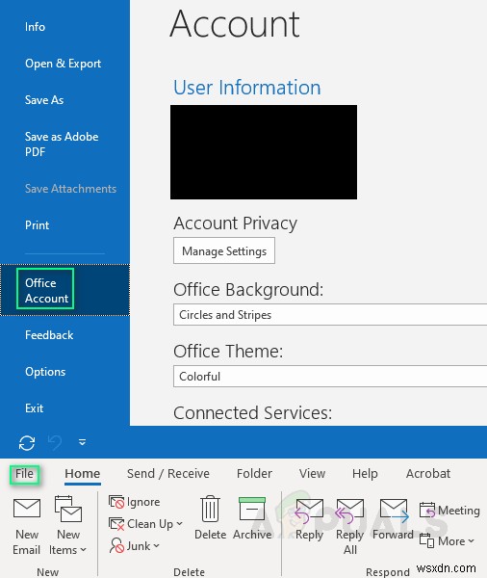Click the Archive box icon

pyautogui.click(x=252, y=509)
